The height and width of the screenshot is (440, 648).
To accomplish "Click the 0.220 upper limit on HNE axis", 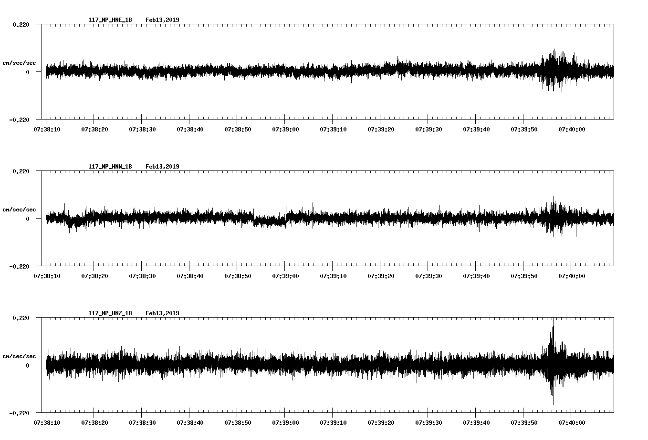I will (x=21, y=24).
